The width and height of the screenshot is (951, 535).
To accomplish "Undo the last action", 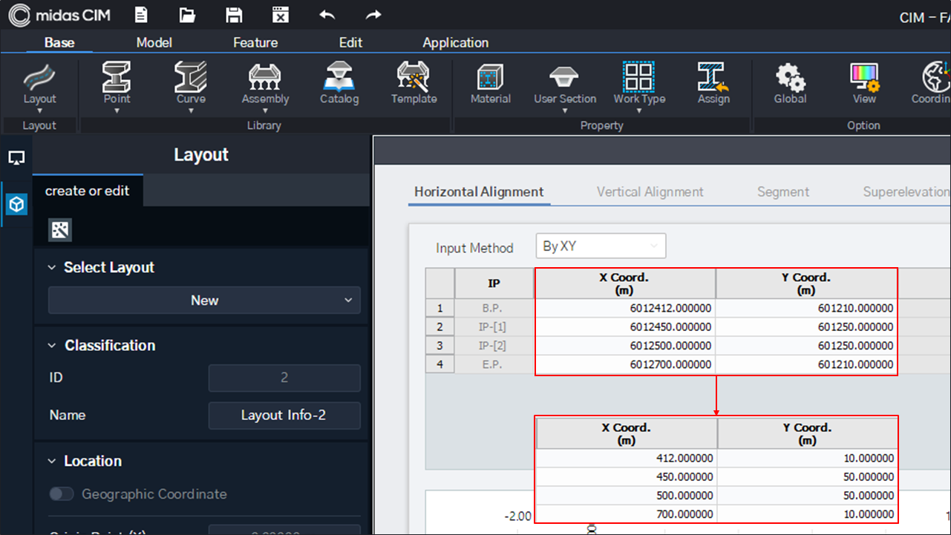I will coord(327,15).
